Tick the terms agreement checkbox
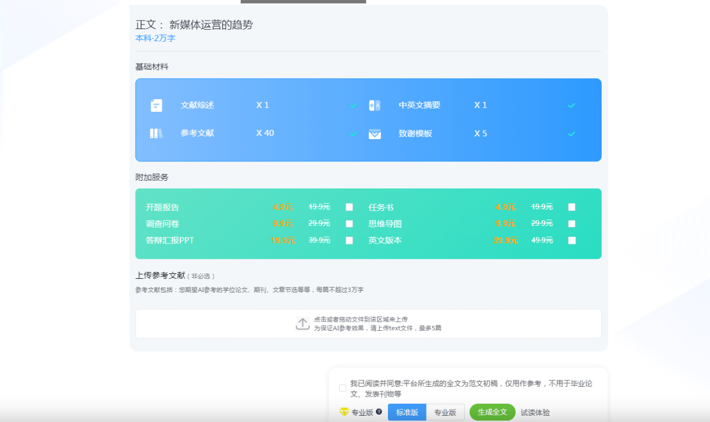The height and width of the screenshot is (422, 710). click(342, 387)
